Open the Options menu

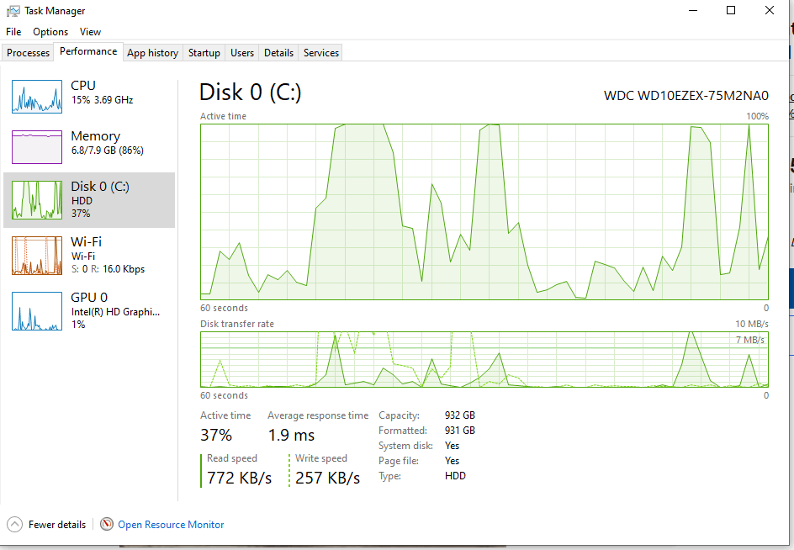(50, 31)
